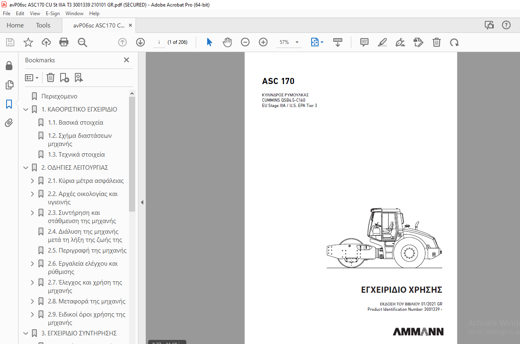Click the find current bookmark icon
This screenshot has height=344, width=520.
[x=79, y=77]
